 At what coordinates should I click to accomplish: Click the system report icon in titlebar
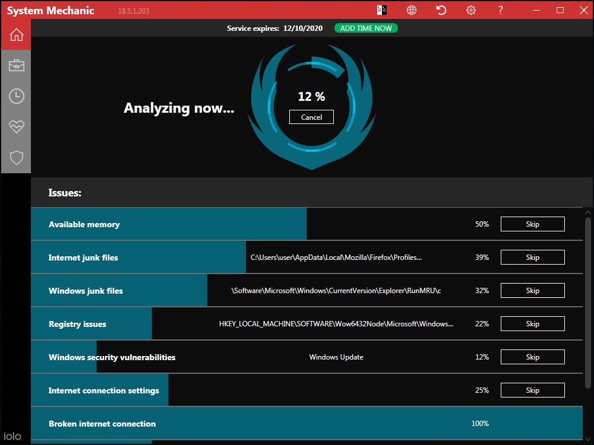coord(381,10)
